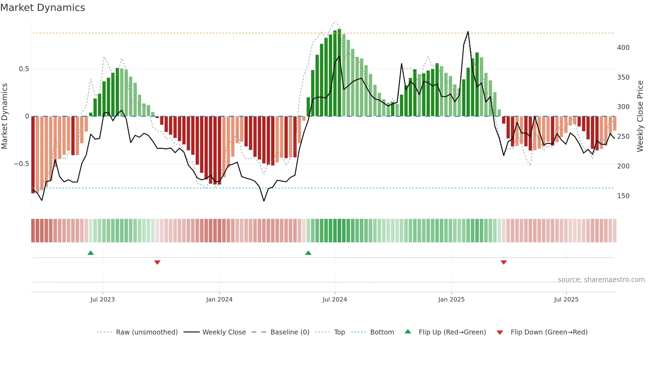Click the Jul 2023 axis label
The width and height of the screenshot is (654, 368).
(x=102, y=299)
